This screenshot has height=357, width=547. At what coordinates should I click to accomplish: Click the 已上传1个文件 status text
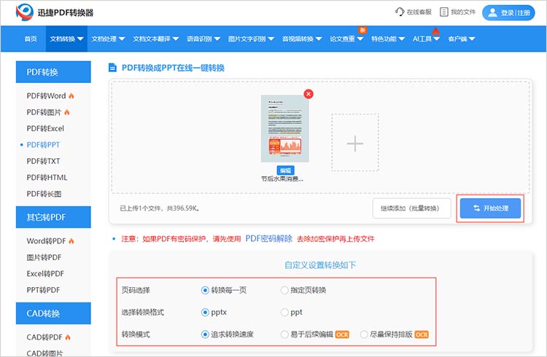pyautogui.click(x=160, y=208)
